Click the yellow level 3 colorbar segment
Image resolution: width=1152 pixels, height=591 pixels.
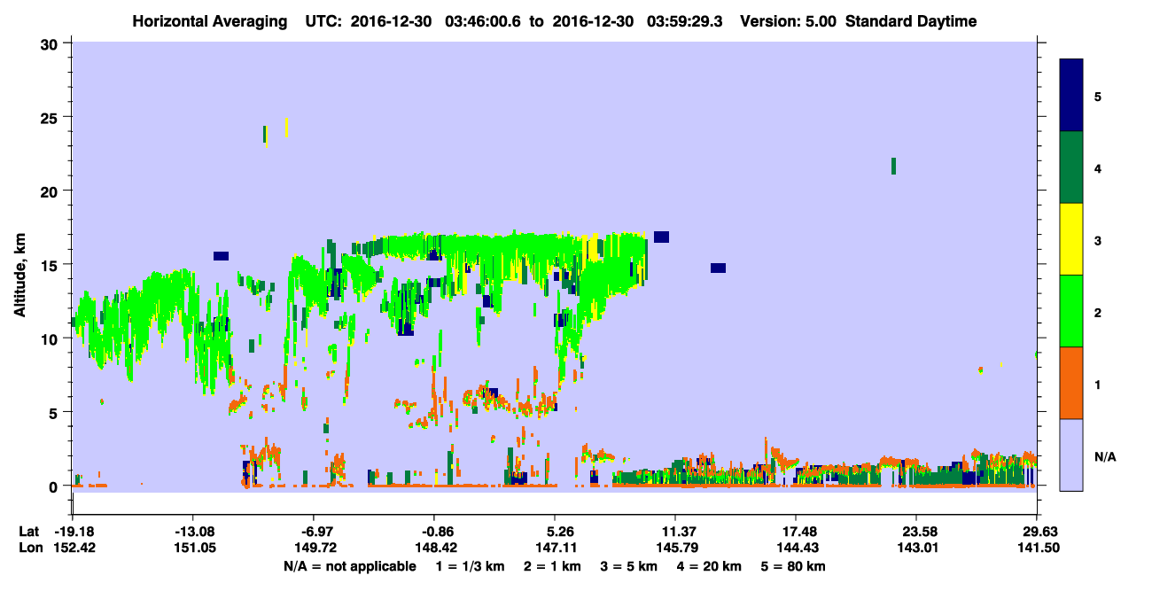click(x=1071, y=239)
